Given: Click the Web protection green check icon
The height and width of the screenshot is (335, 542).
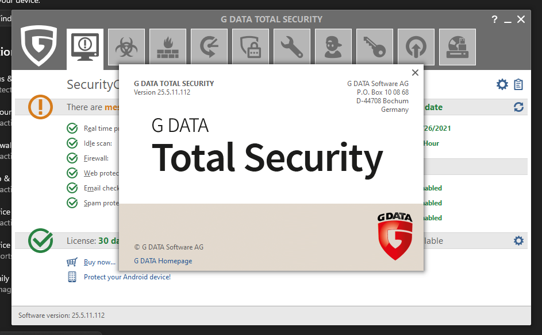Looking at the screenshot, I should pyautogui.click(x=72, y=173).
